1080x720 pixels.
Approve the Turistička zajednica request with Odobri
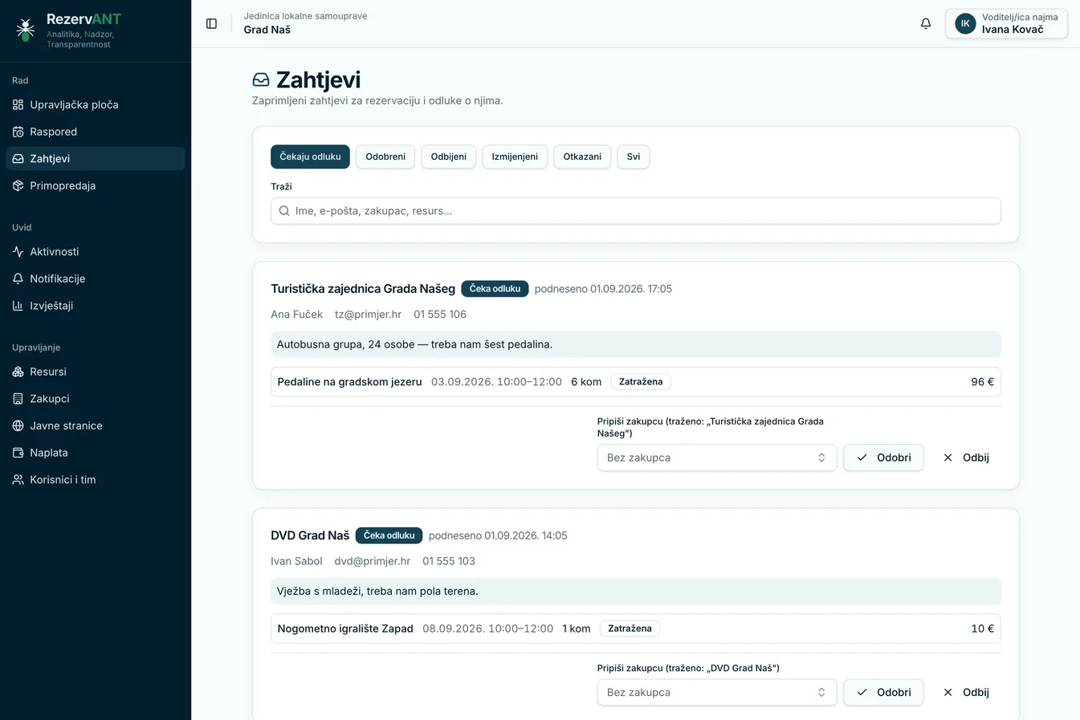tap(883, 458)
